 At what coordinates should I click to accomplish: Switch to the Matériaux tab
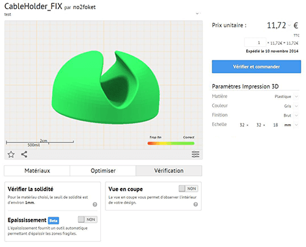click(37, 171)
